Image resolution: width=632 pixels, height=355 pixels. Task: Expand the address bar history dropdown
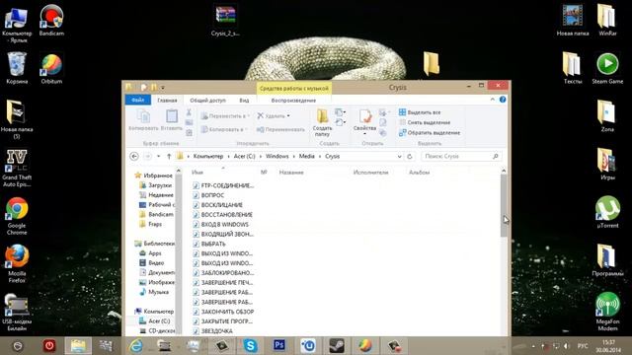[399, 156]
